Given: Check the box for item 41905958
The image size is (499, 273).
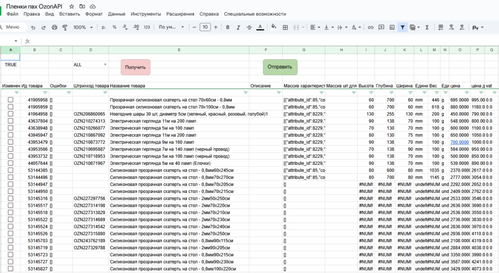Looking at the screenshot, I should tap(11, 99).
